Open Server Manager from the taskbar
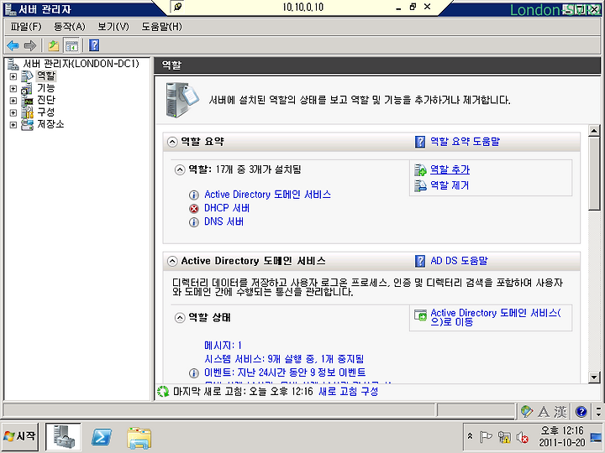Viewport: 605px width, 453px height. point(63,437)
